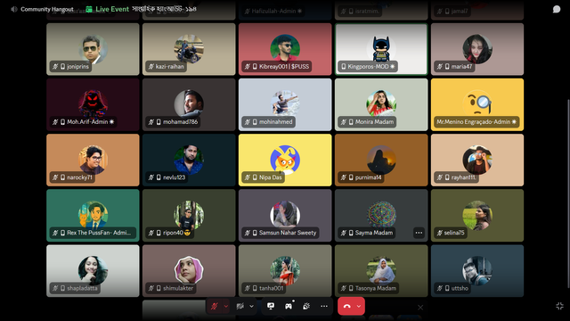Click the green Live Event calendar icon

point(89,9)
